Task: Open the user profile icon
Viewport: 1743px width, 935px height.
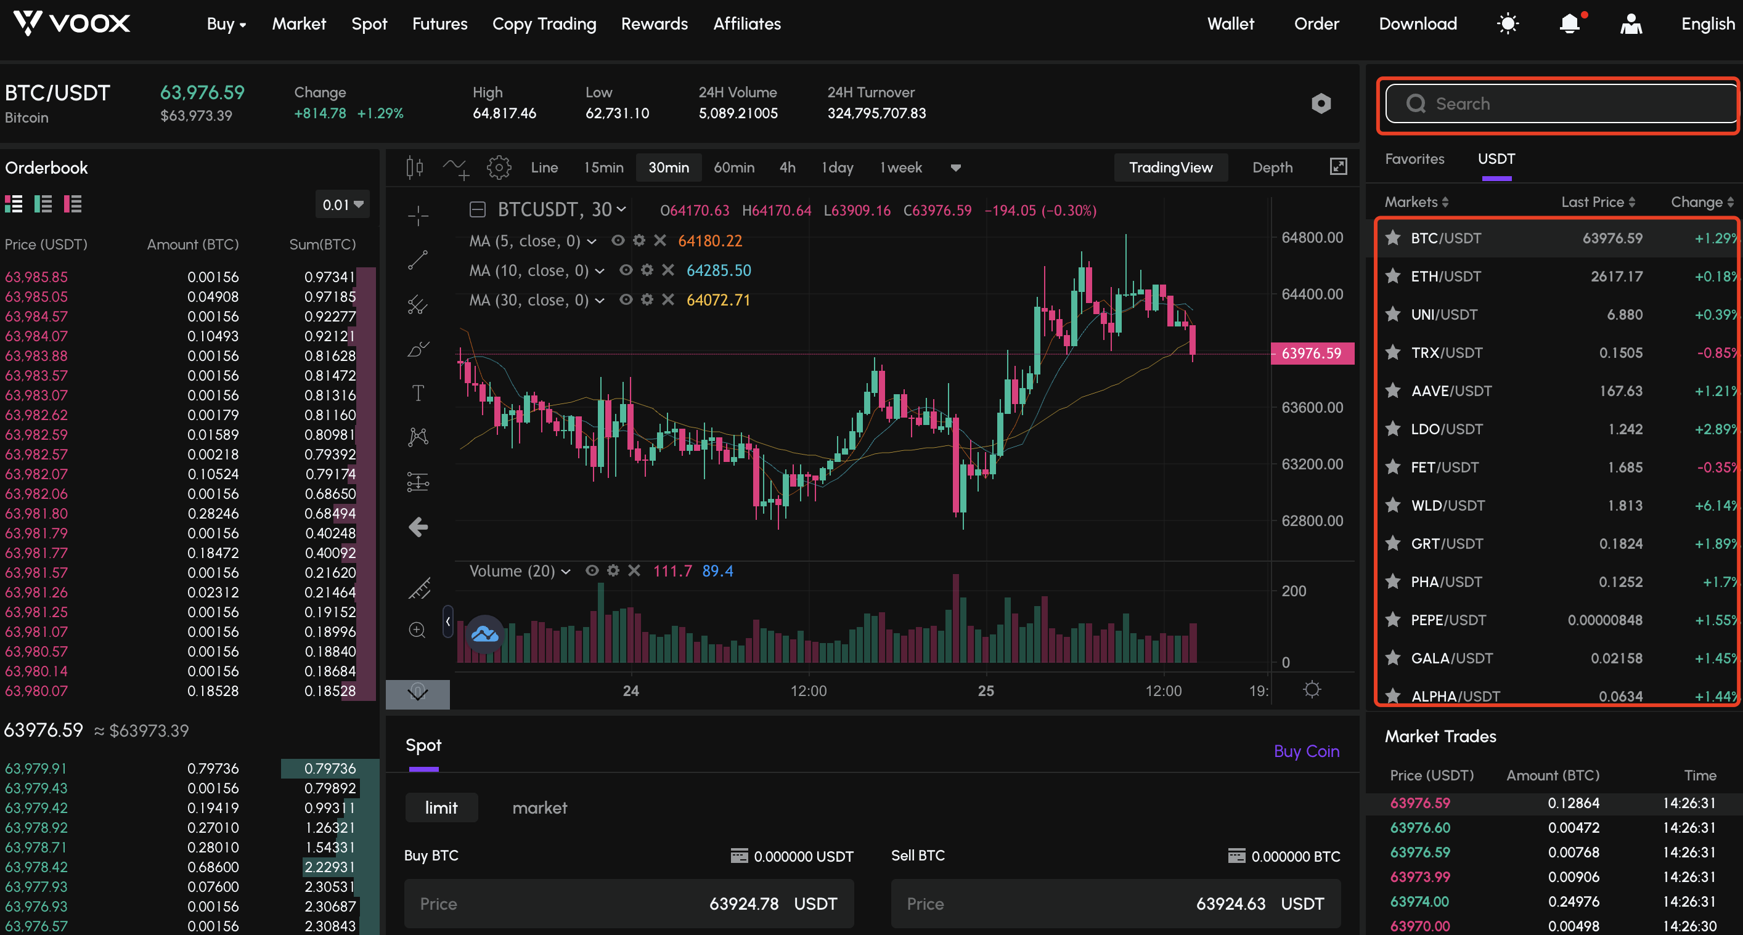Action: tap(1631, 23)
